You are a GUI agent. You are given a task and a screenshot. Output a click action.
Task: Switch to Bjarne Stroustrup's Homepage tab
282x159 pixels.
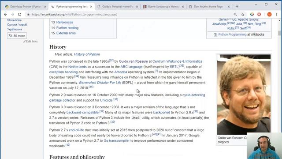[163, 7]
